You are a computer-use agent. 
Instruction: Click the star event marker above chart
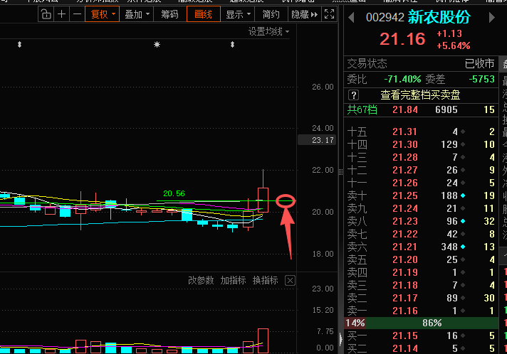(x=157, y=45)
